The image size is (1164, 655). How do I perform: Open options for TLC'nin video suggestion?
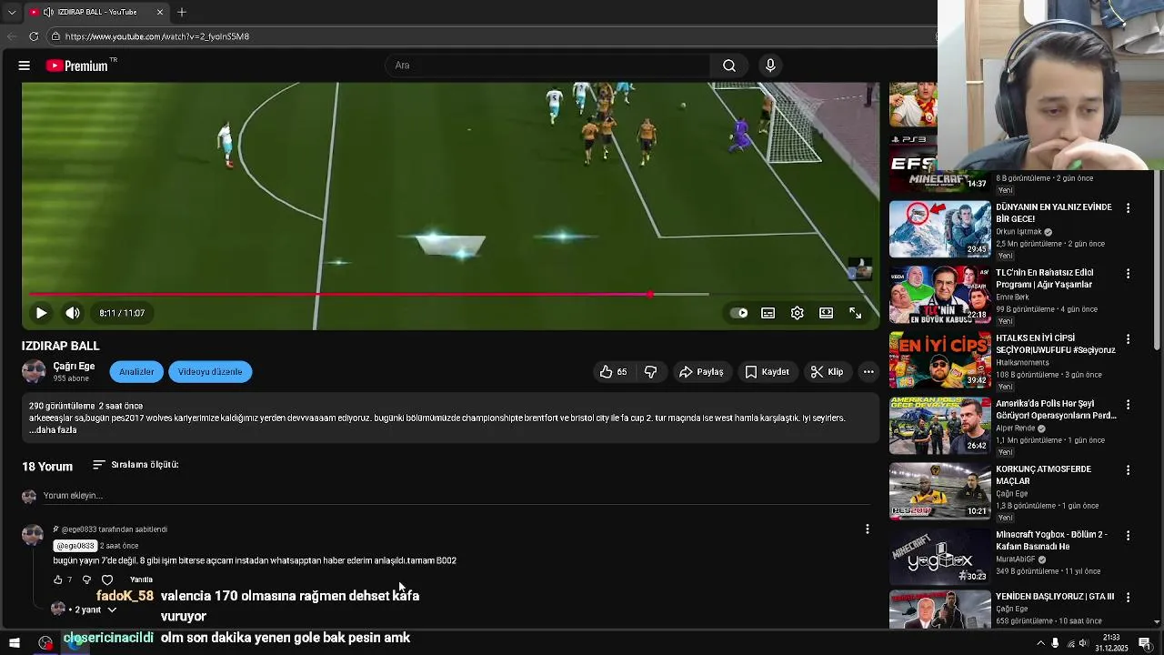click(x=1128, y=274)
